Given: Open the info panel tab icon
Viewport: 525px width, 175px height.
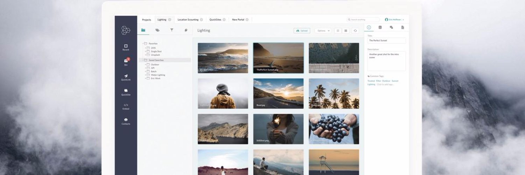Looking at the screenshot, I should 369,27.
